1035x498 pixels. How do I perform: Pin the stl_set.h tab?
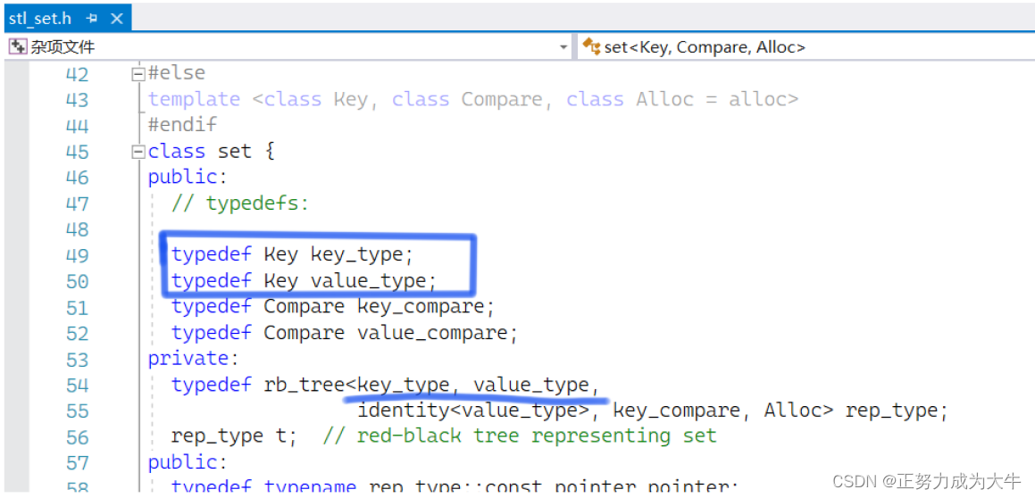point(92,19)
